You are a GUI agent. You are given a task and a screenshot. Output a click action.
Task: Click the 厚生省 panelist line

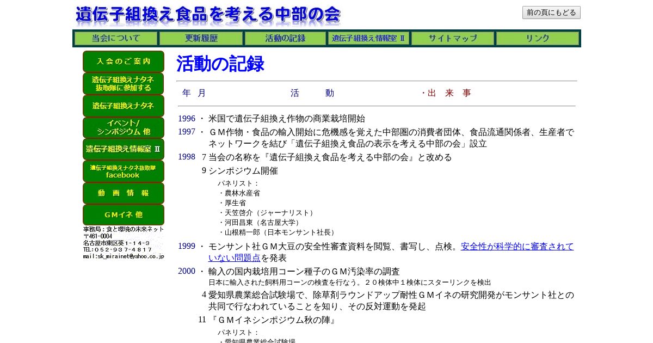232,203
